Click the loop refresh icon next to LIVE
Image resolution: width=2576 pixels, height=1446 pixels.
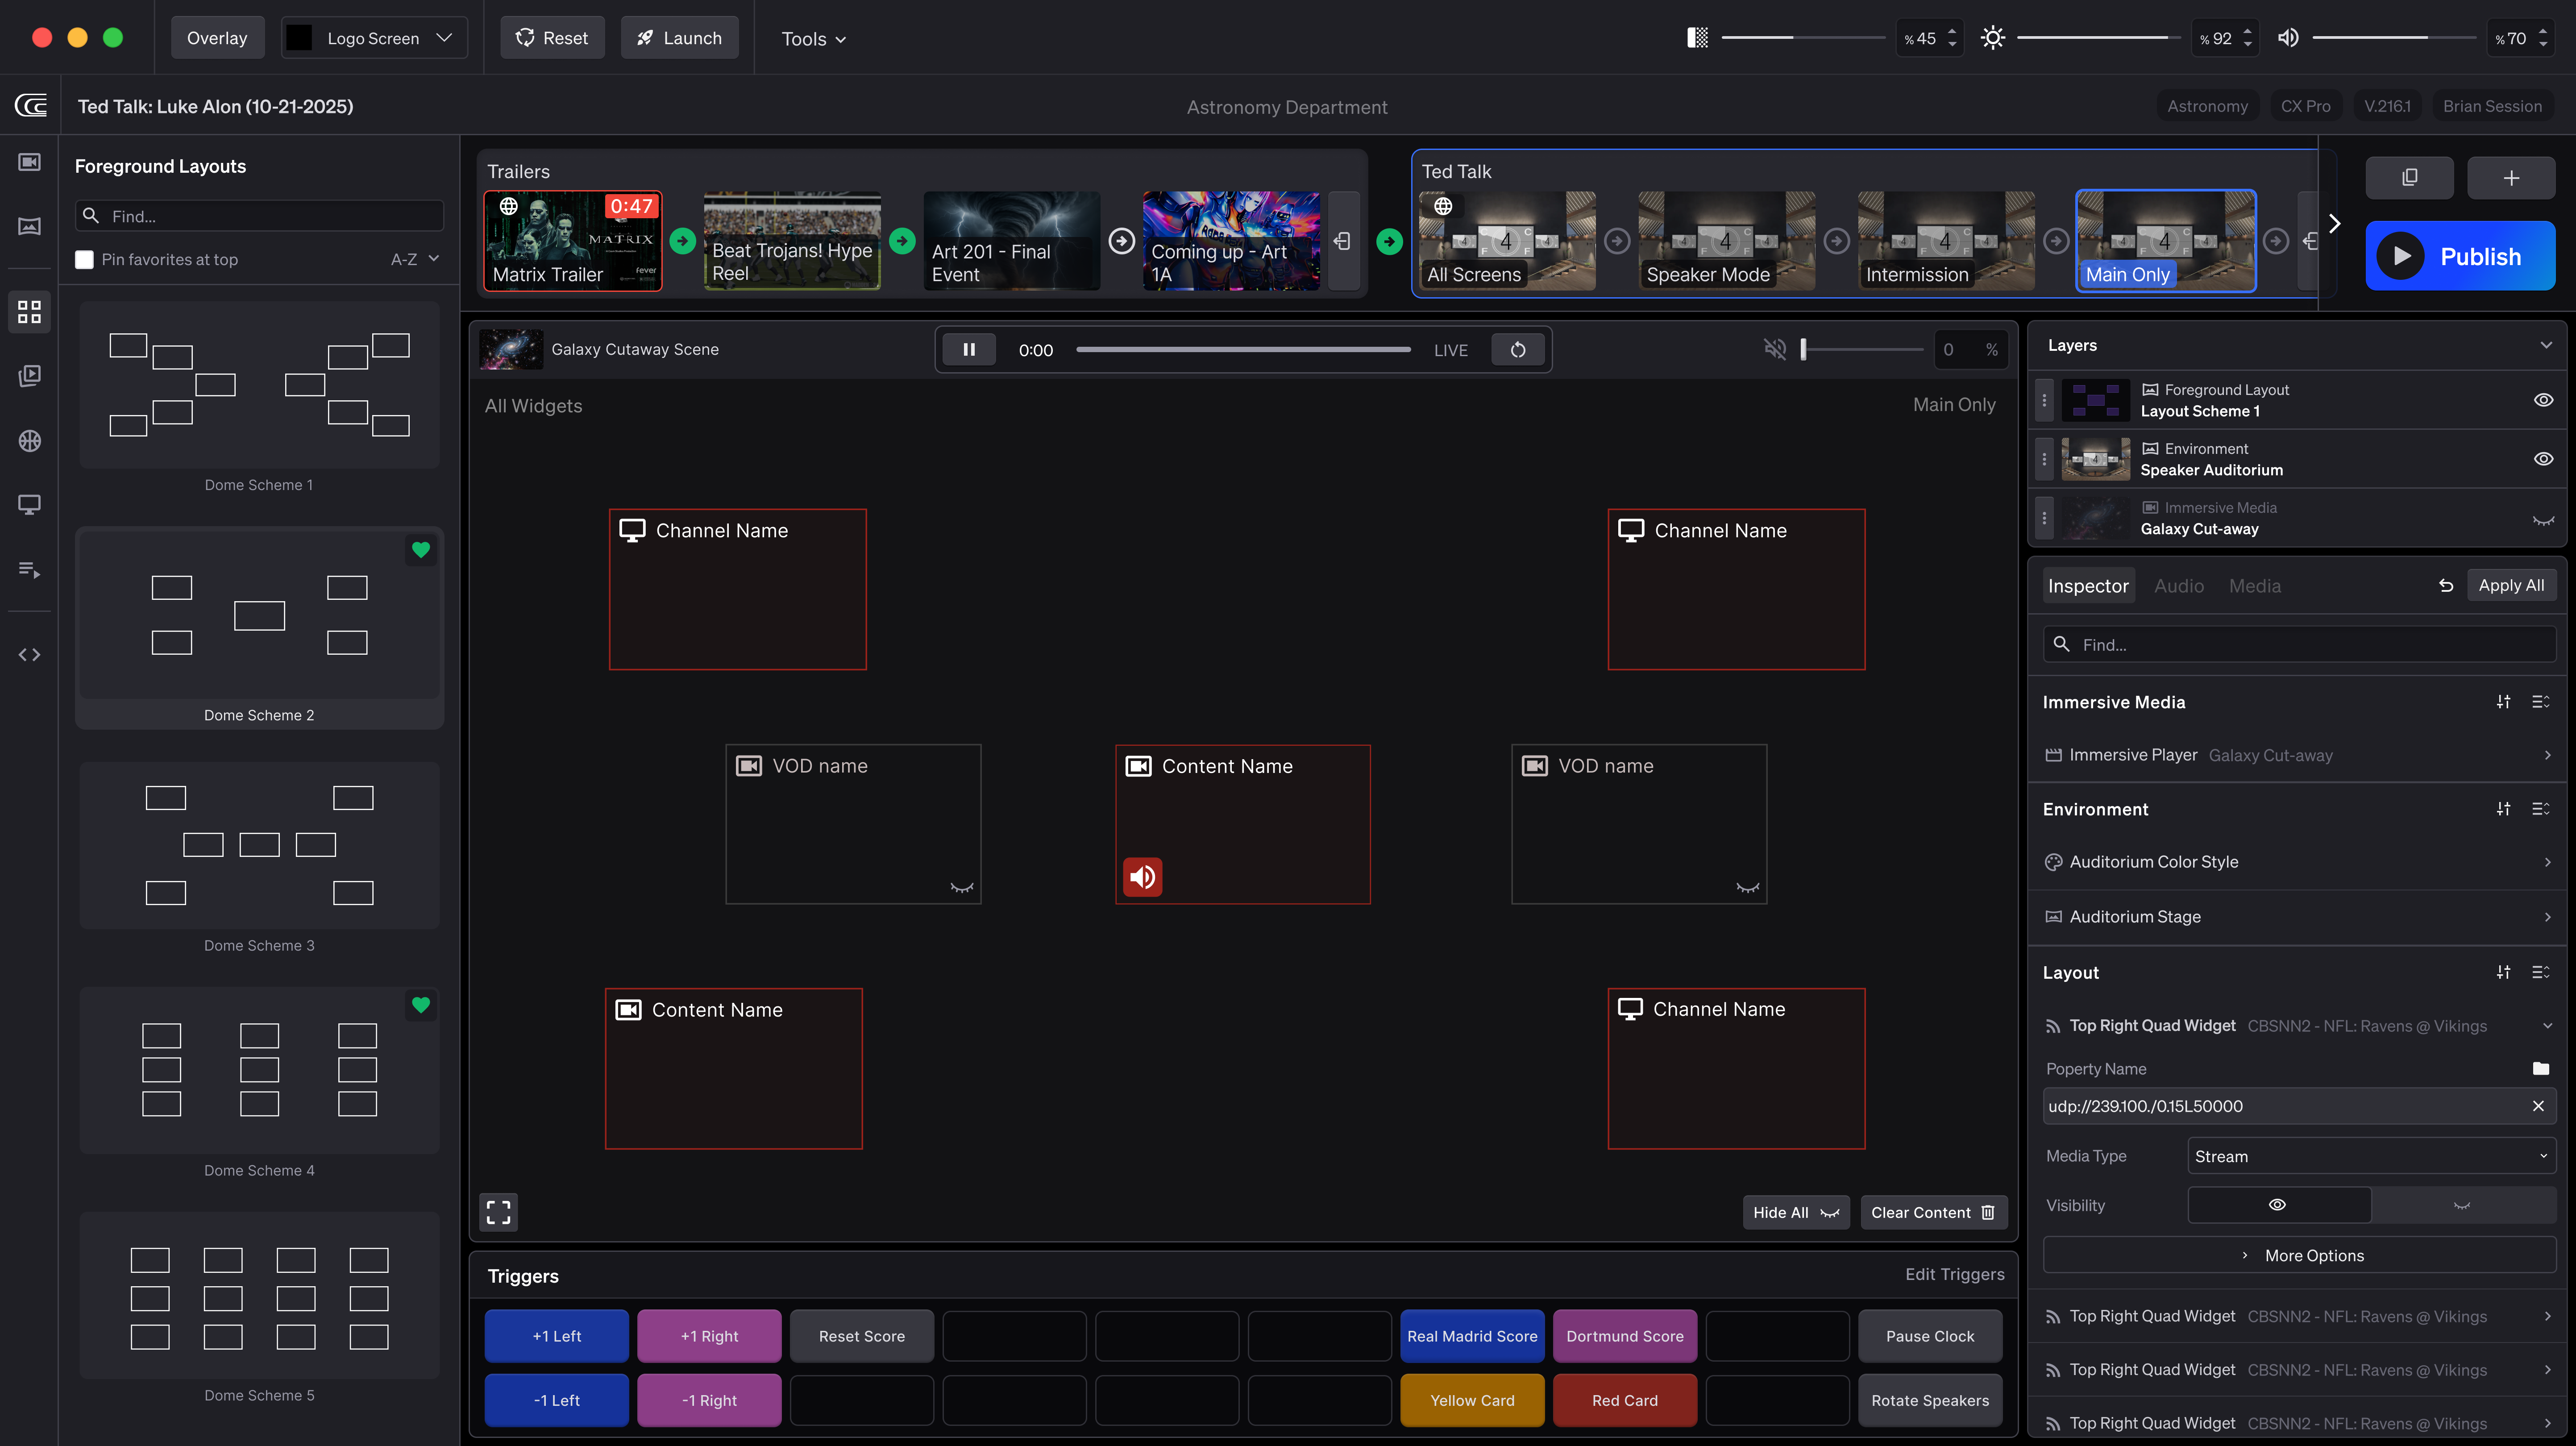1517,349
